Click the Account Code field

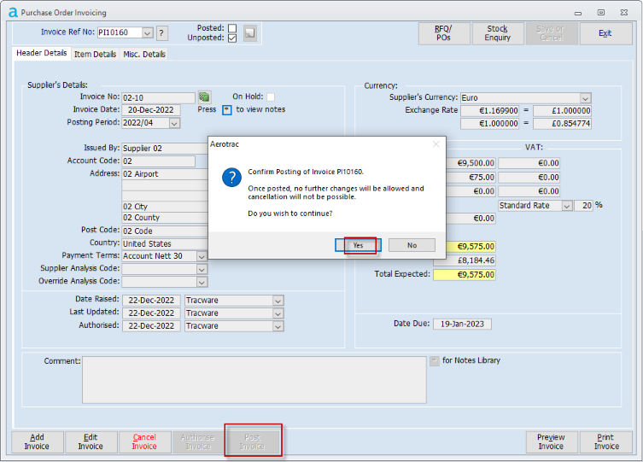pos(158,161)
